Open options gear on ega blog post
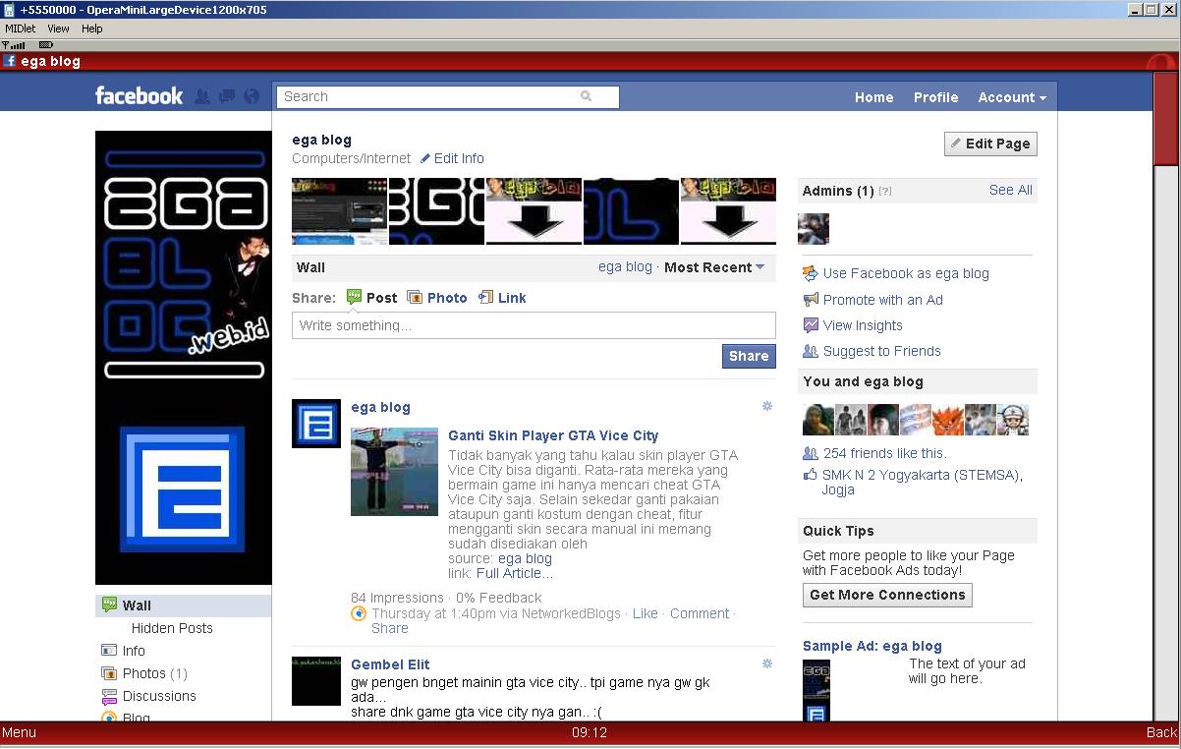This screenshot has width=1181, height=749. click(767, 406)
